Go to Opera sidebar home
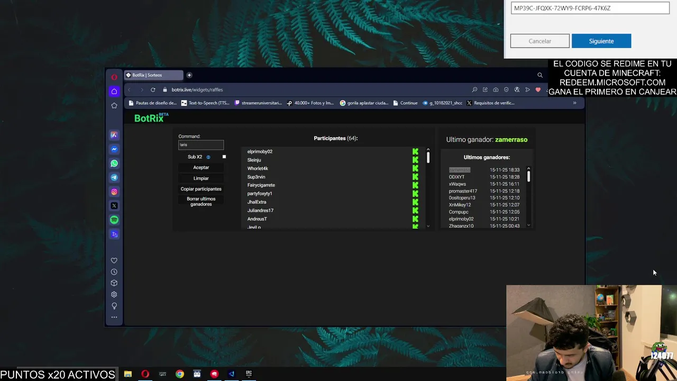Screen dimensions: 677x381 114,92
